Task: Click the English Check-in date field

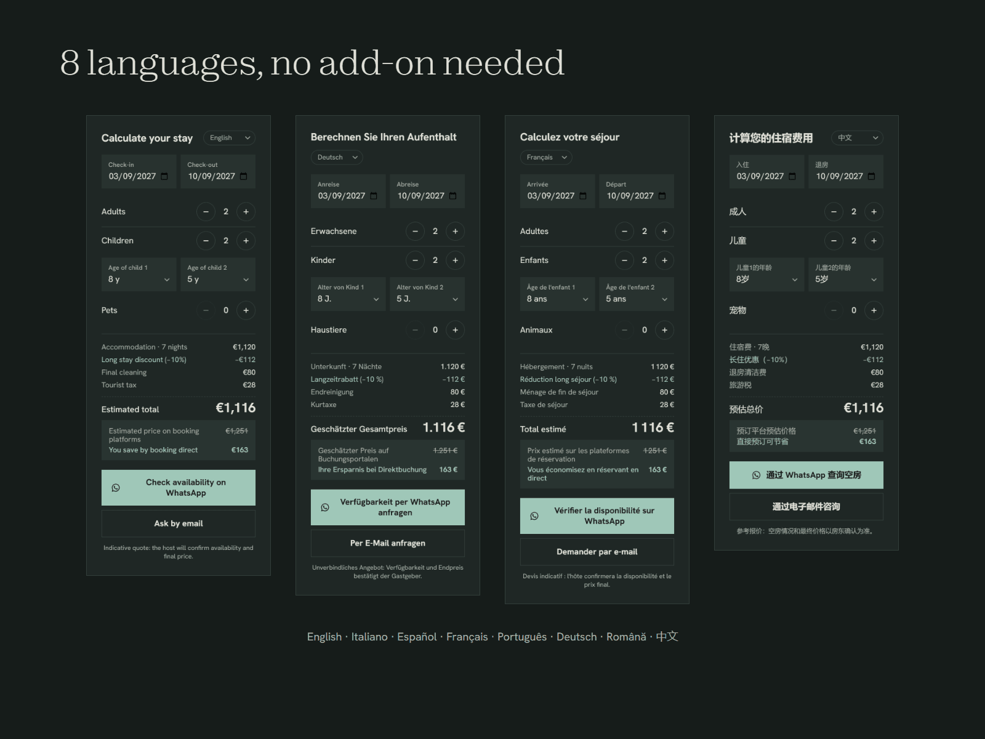Action: coord(139,171)
